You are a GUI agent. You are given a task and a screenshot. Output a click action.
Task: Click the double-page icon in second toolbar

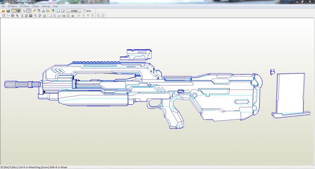(26, 16)
